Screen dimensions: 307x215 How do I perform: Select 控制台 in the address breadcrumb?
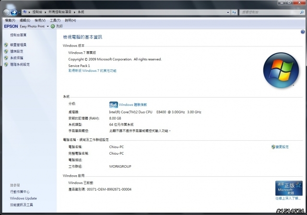click(x=37, y=12)
